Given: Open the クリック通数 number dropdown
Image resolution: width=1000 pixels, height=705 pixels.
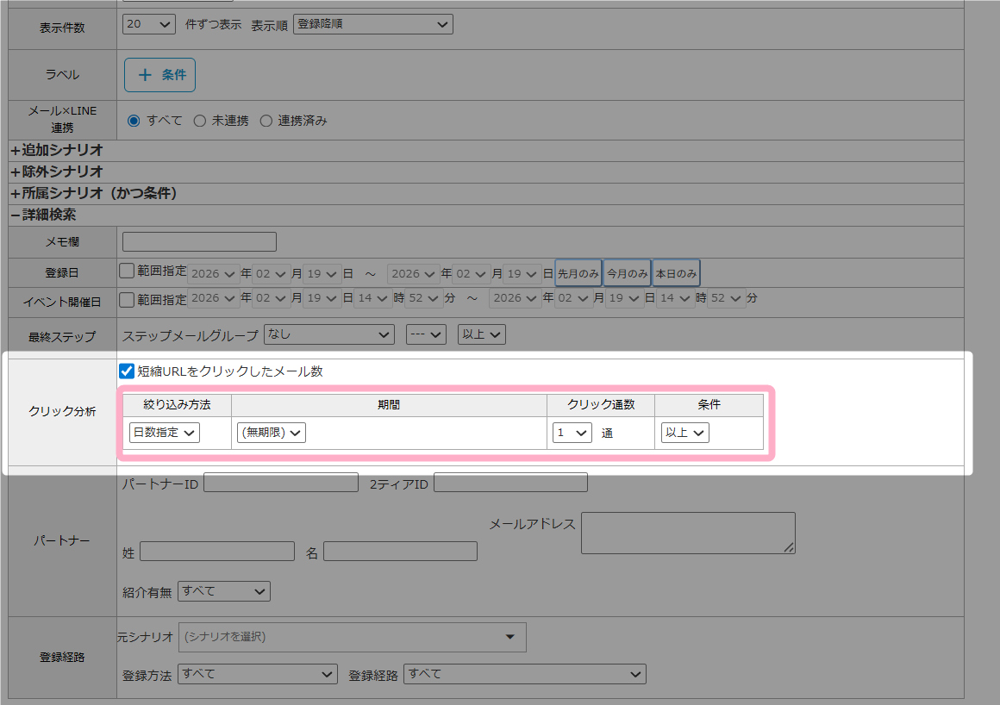Looking at the screenshot, I should click(572, 433).
